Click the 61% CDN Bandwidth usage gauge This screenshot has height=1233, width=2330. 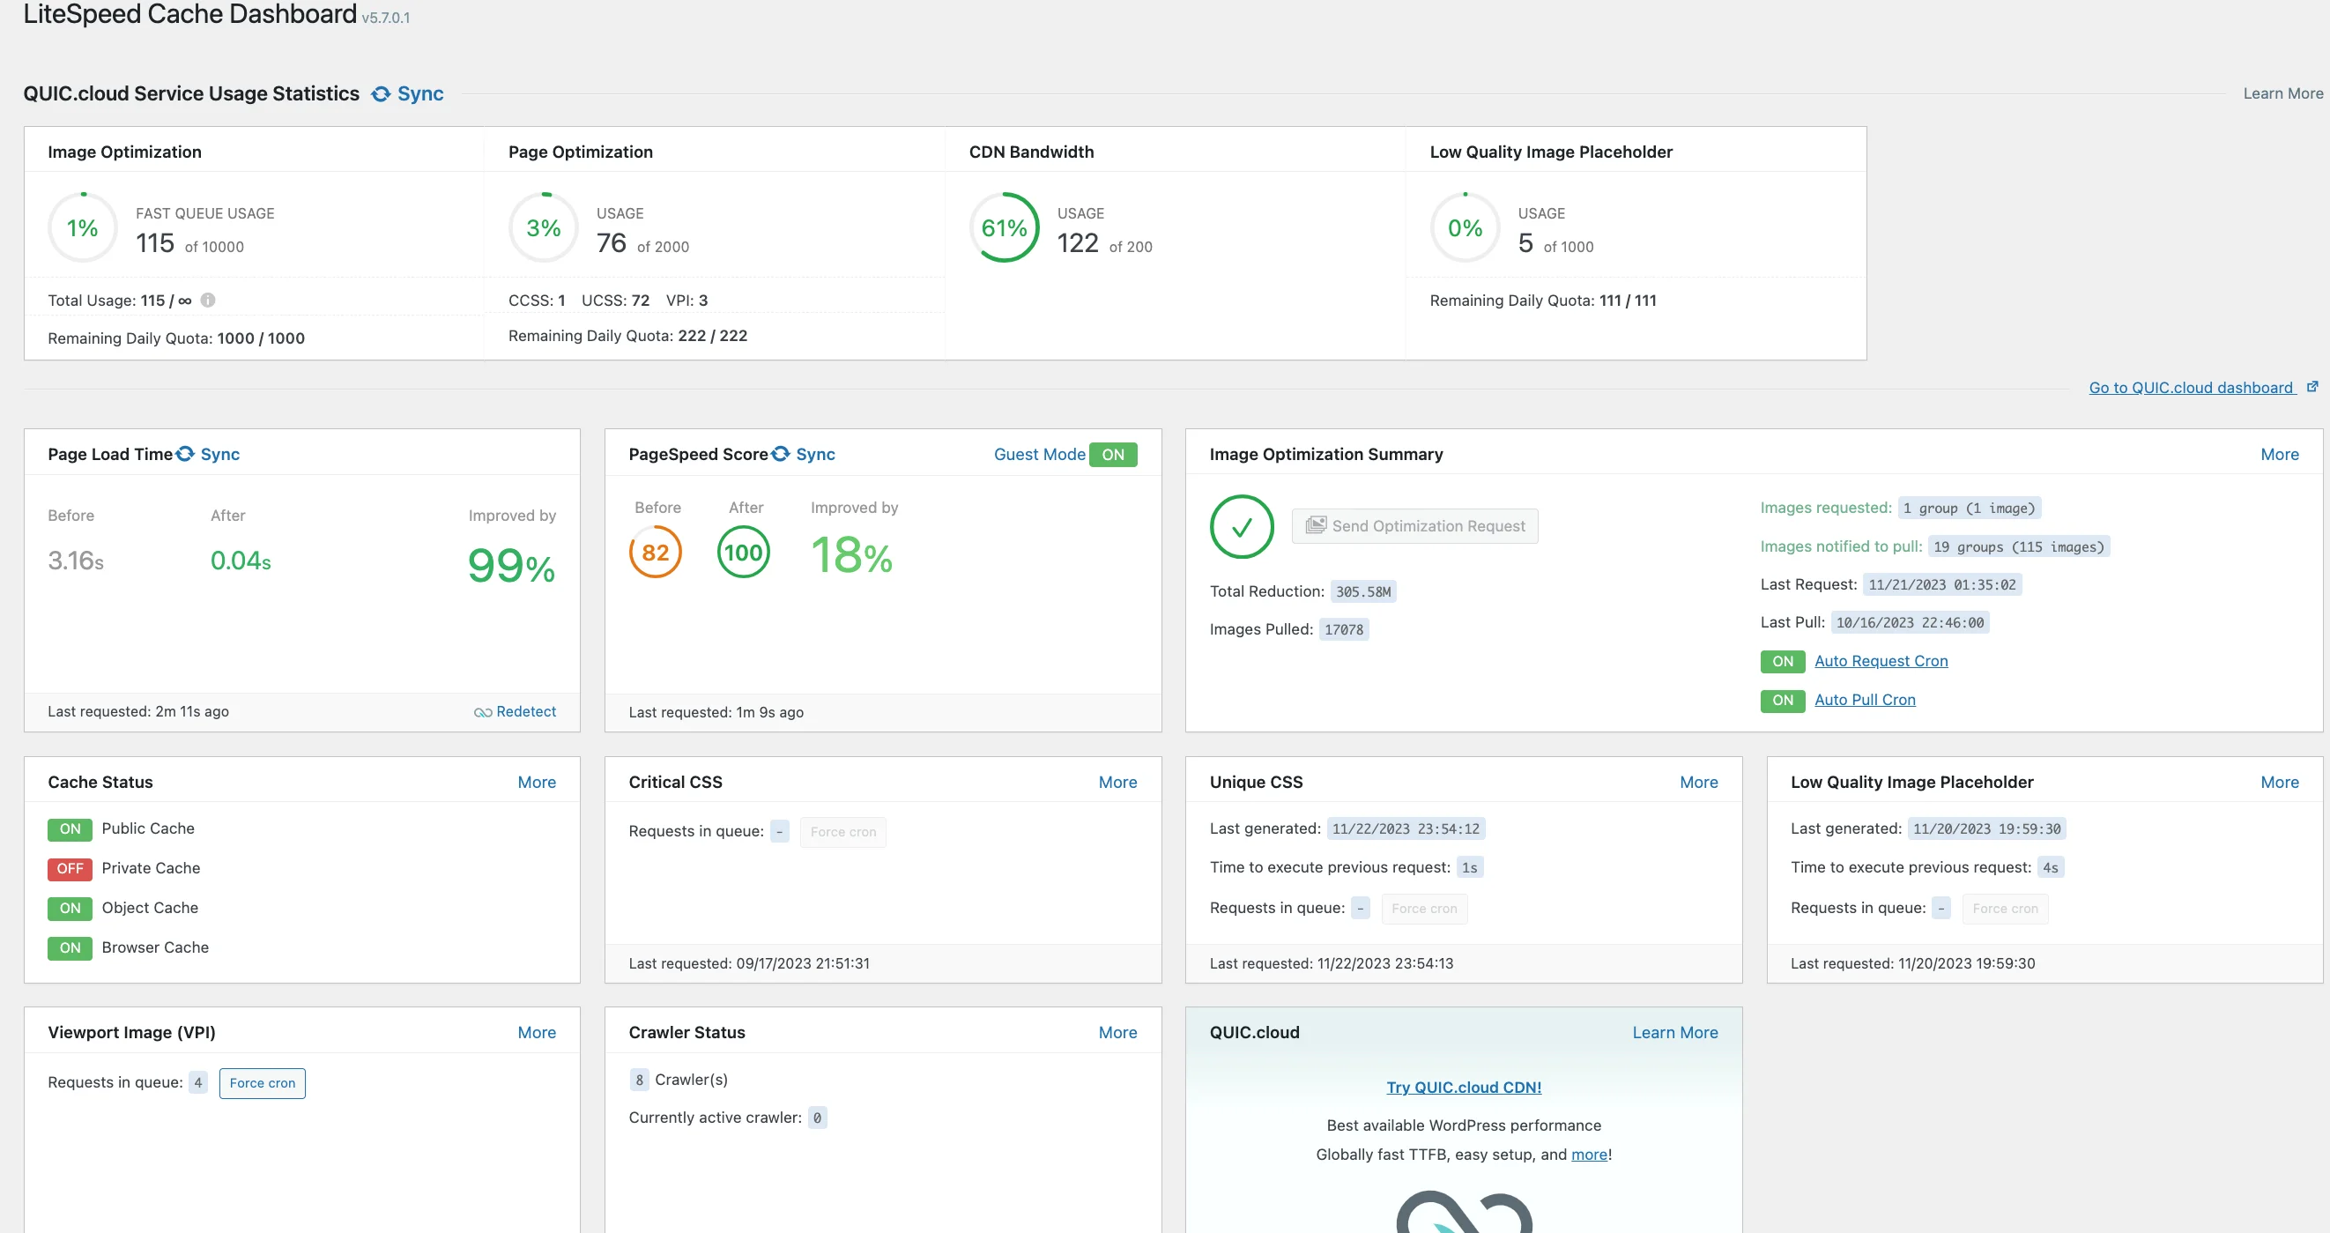[x=1004, y=228]
